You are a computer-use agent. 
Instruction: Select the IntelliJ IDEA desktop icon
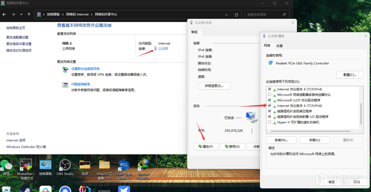(85, 189)
